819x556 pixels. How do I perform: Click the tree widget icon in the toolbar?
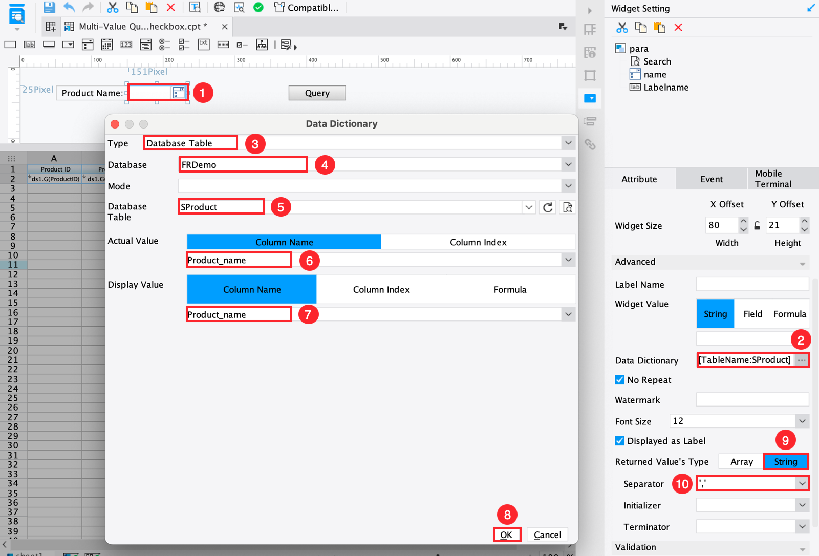pos(262,45)
